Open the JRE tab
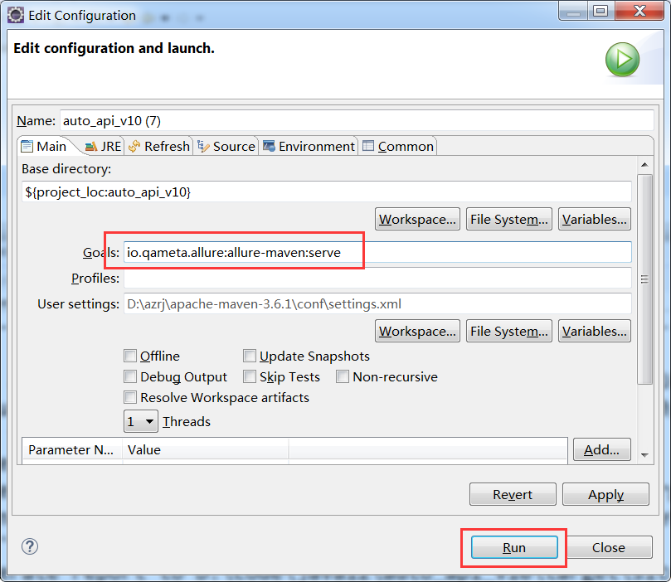Image resolution: width=671 pixels, height=582 pixels. pyautogui.click(x=103, y=146)
